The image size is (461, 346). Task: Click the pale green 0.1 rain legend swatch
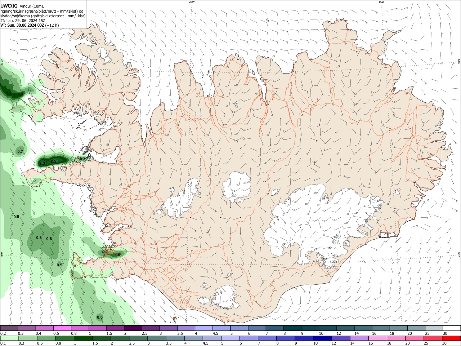[x=9, y=338]
